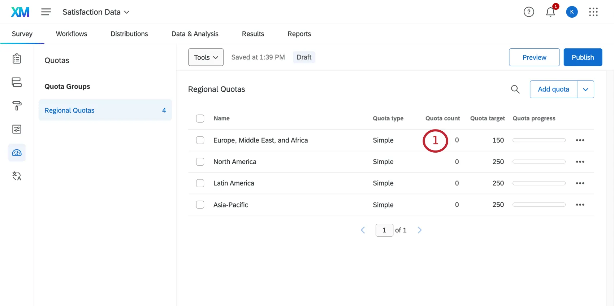Open notifications bell icon
614x306 pixels.
[x=550, y=12]
